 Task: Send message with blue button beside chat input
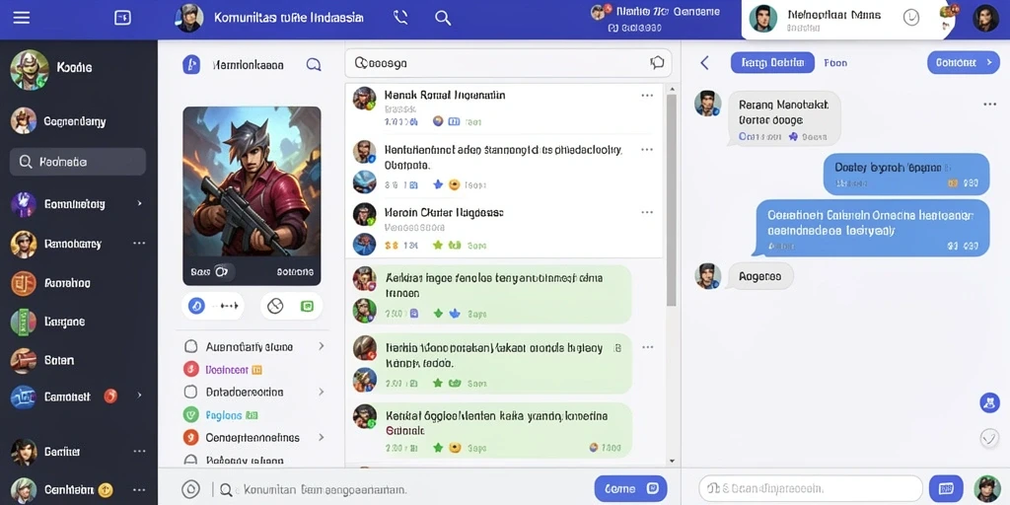tap(946, 488)
